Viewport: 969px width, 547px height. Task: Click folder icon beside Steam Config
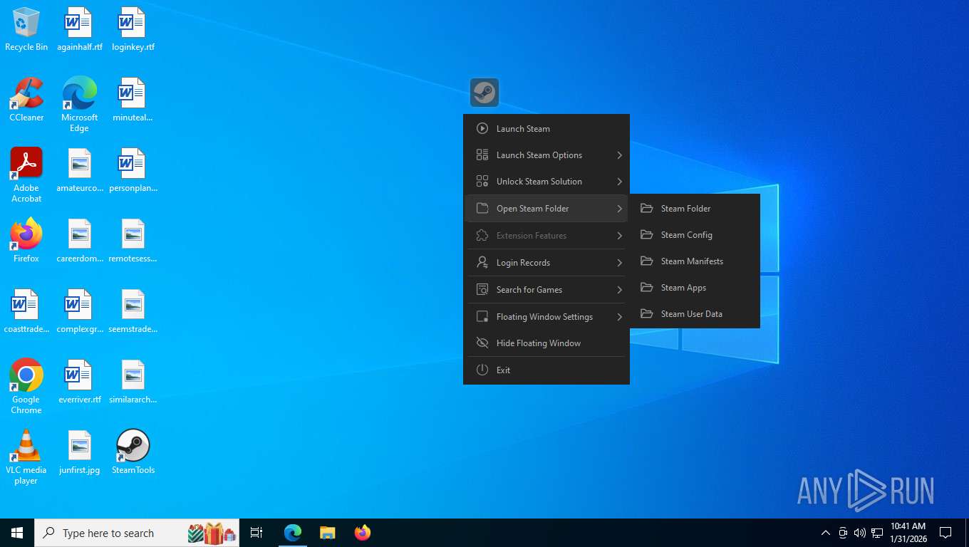[x=647, y=235]
